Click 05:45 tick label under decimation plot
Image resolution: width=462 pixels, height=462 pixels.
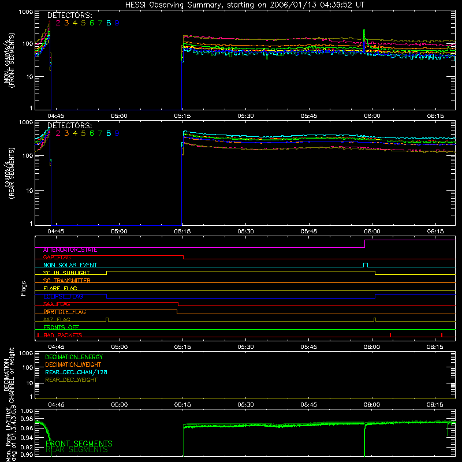pos(308,405)
